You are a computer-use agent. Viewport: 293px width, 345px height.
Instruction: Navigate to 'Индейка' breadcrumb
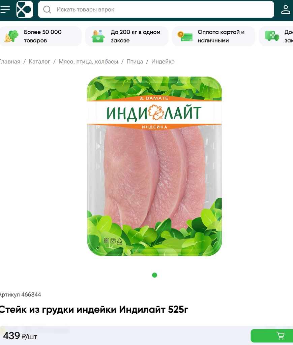click(163, 62)
